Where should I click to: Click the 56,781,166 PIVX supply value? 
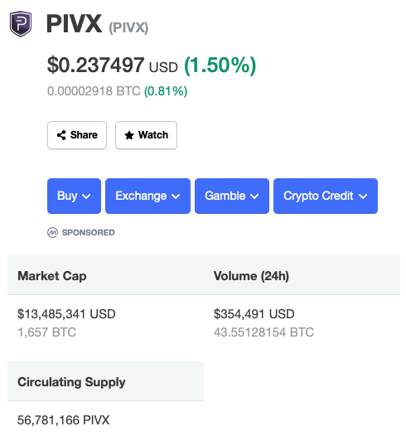coord(63,420)
